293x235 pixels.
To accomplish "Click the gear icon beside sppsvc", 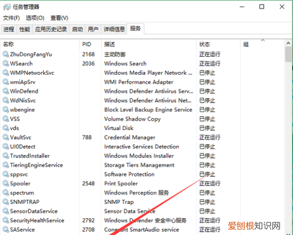I will point(5,174).
